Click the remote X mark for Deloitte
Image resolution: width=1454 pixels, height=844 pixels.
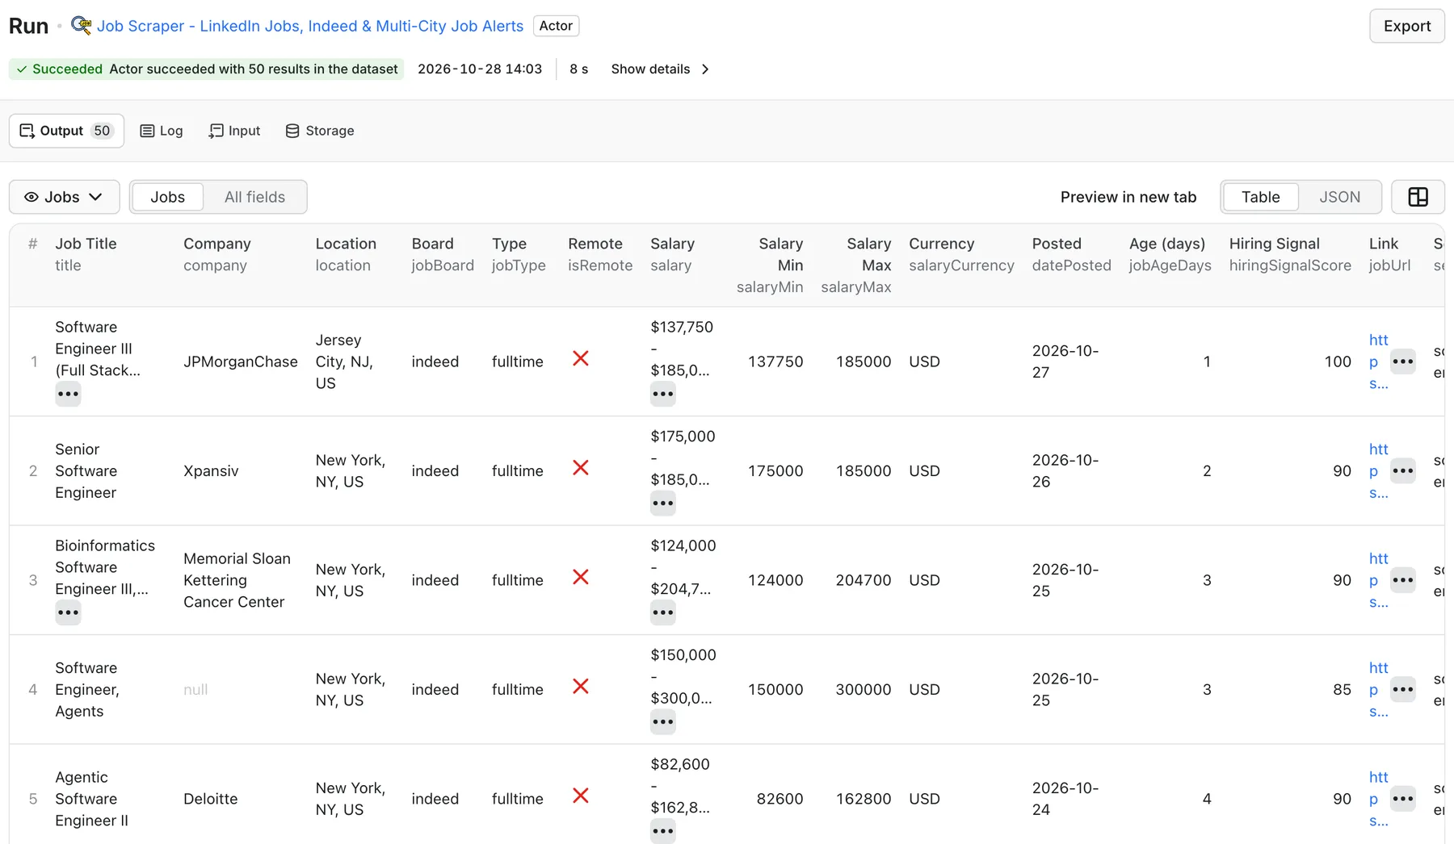point(580,796)
